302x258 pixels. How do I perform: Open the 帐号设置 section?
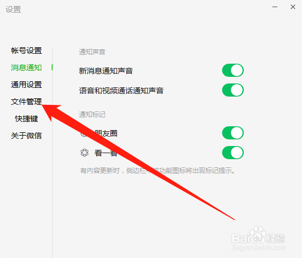click(x=26, y=51)
